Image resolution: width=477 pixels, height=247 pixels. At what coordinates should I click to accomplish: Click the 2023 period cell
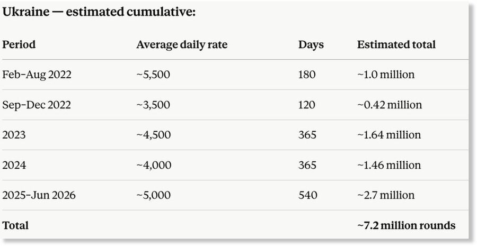[x=14, y=135]
